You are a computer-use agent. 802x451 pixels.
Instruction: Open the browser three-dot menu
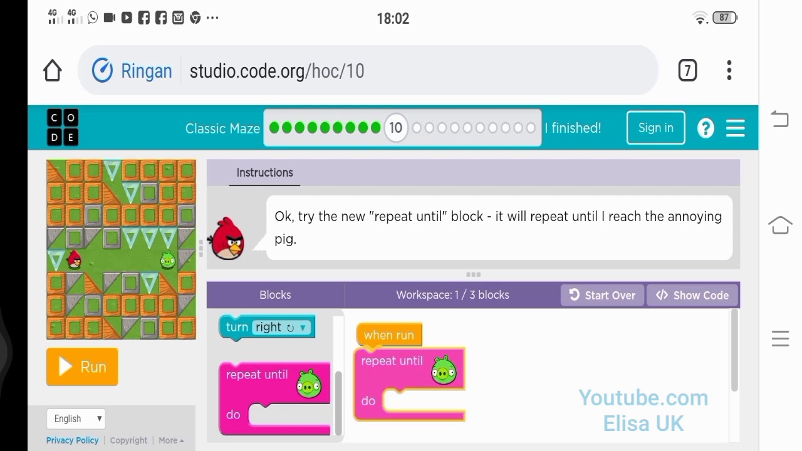click(729, 70)
